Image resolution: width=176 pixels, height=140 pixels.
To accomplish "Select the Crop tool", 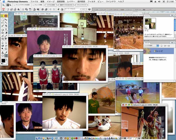I will [x=6, y=26].
